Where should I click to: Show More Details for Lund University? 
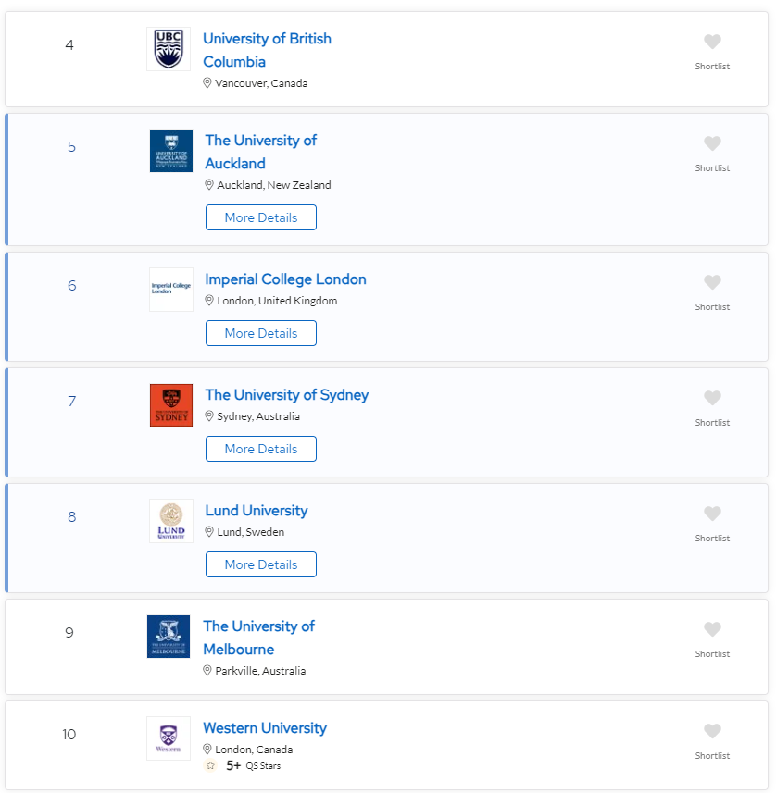pyautogui.click(x=261, y=564)
